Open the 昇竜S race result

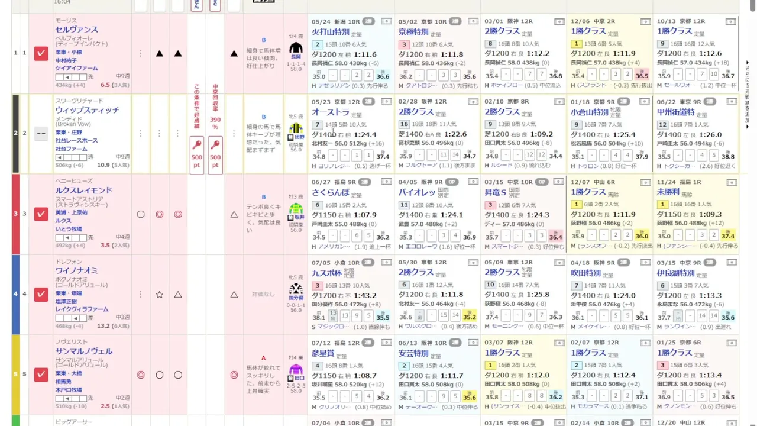(x=495, y=193)
